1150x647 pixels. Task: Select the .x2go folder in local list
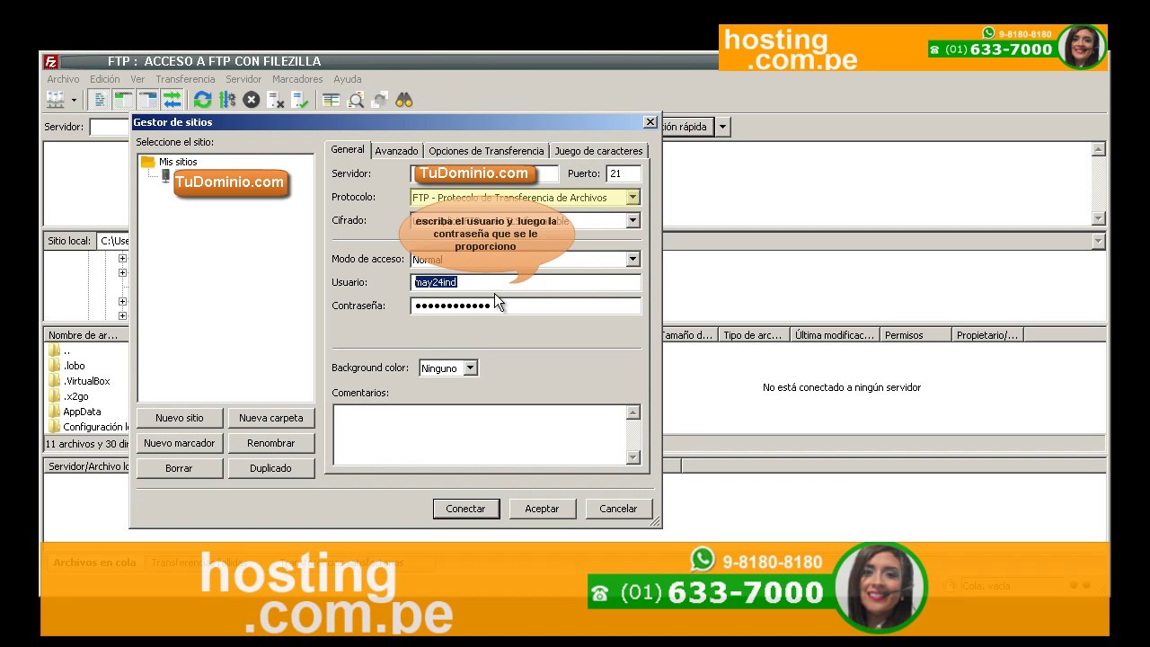coord(75,396)
